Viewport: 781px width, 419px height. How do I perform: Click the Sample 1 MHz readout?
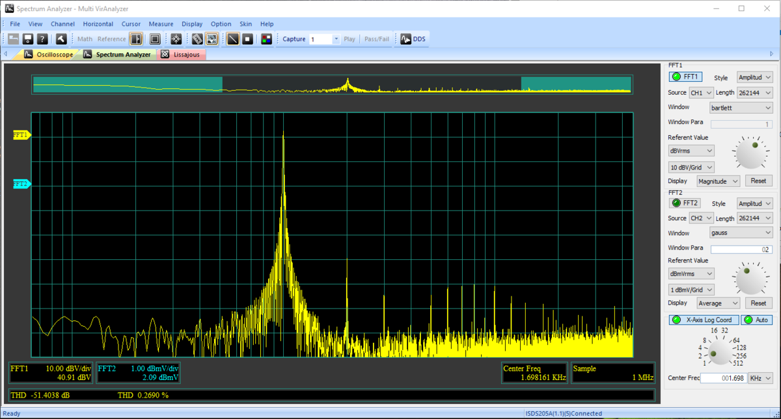(x=613, y=373)
